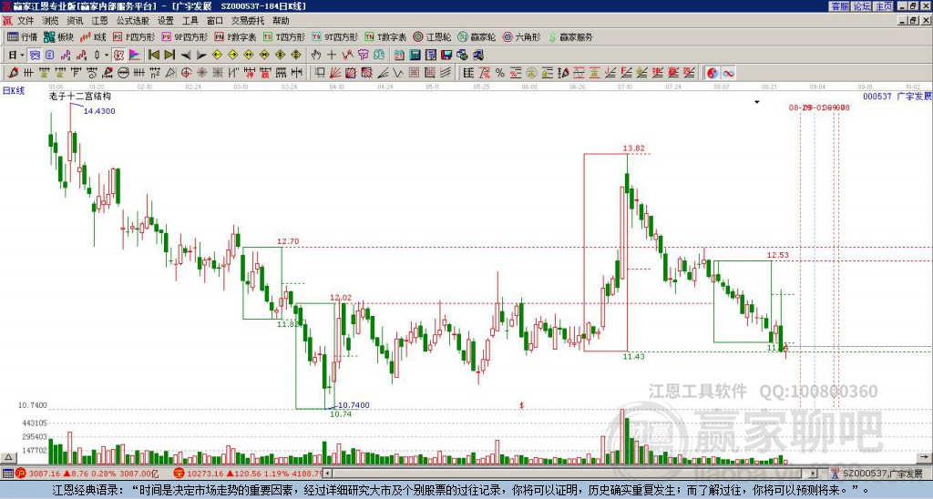The height and width of the screenshot is (499, 933).
Task: Toggle the yin-yang icon
Action: [x=712, y=73]
